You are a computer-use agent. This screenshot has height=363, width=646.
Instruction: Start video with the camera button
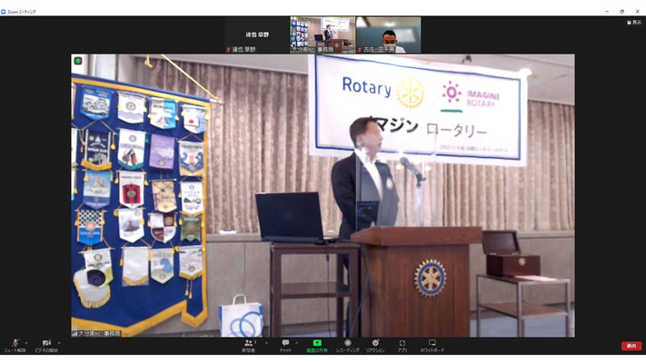pos(46,345)
